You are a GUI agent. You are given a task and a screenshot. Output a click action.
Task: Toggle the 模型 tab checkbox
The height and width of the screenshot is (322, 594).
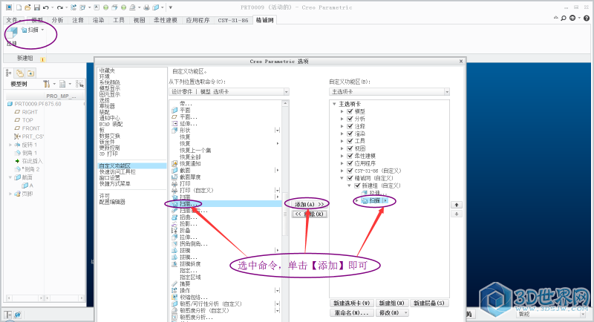click(x=350, y=111)
